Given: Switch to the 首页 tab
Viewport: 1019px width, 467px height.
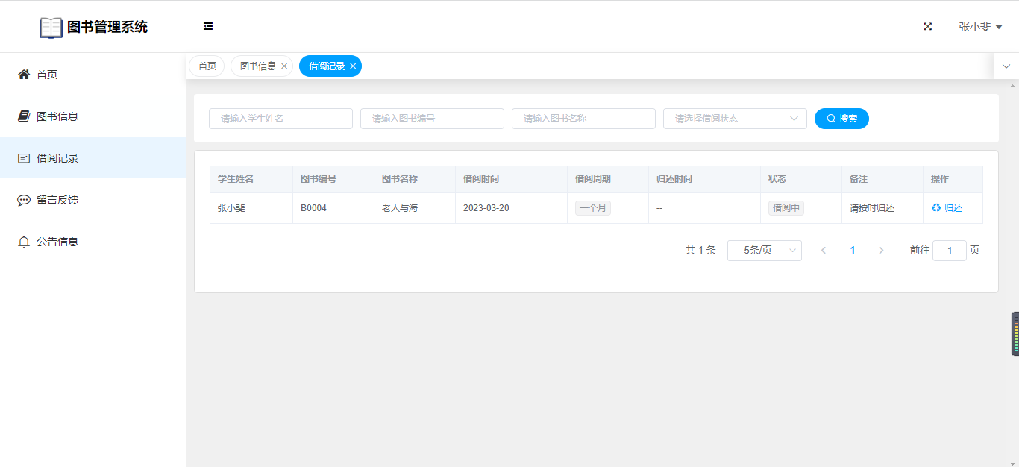Looking at the screenshot, I should coord(207,66).
